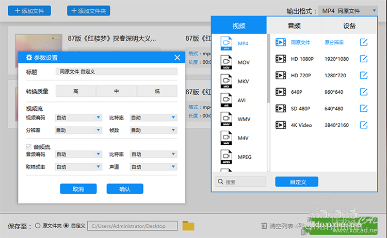
Task: Click the trash icon for 清空列表
Action: [x=264, y=226]
